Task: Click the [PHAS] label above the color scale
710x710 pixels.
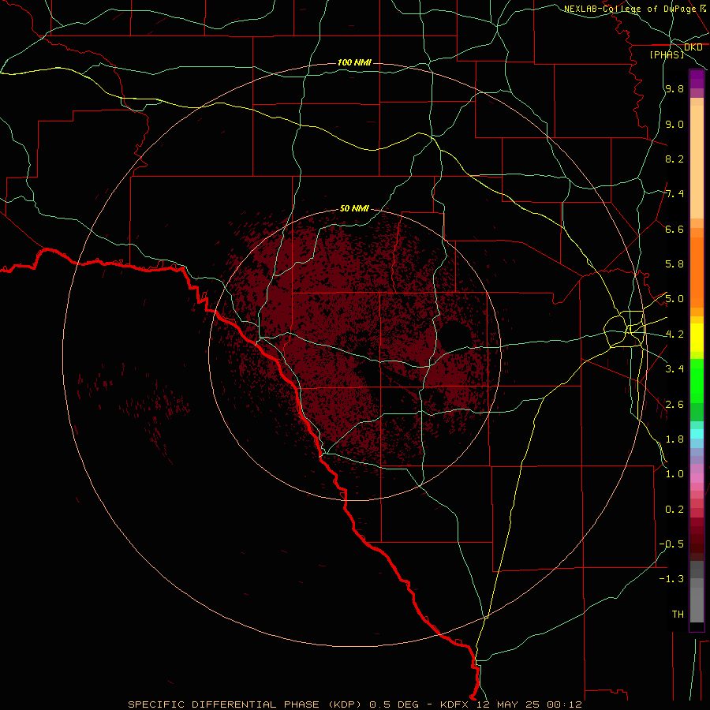Action: click(x=667, y=54)
